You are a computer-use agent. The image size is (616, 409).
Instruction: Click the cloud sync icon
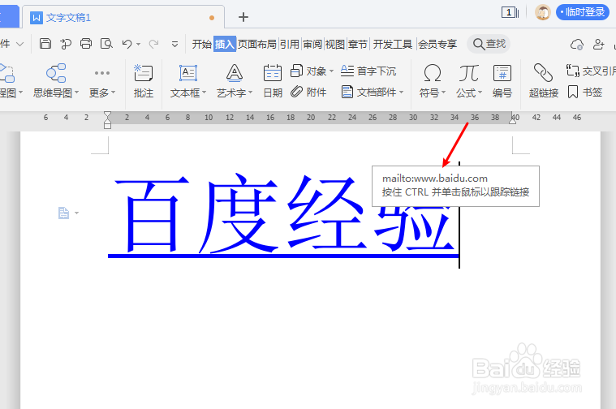577,45
